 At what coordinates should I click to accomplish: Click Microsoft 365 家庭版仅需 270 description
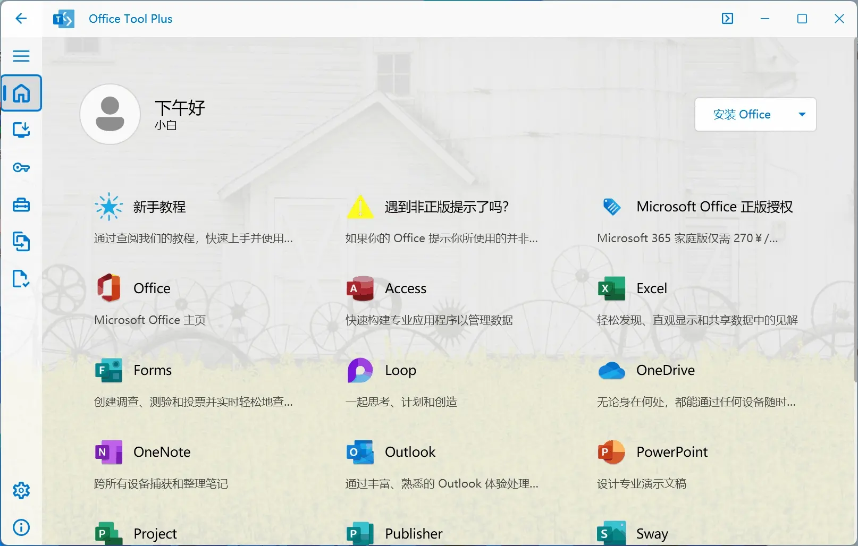pos(687,238)
